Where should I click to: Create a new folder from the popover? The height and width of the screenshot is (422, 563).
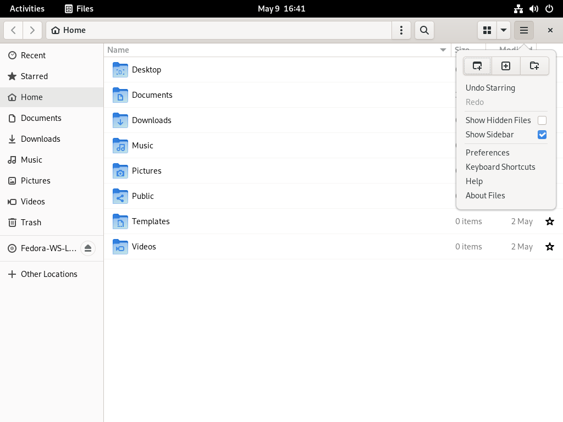click(534, 66)
